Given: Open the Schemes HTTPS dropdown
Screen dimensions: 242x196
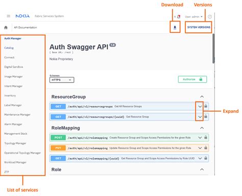Looking at the screenshot, I should point(62,80).
